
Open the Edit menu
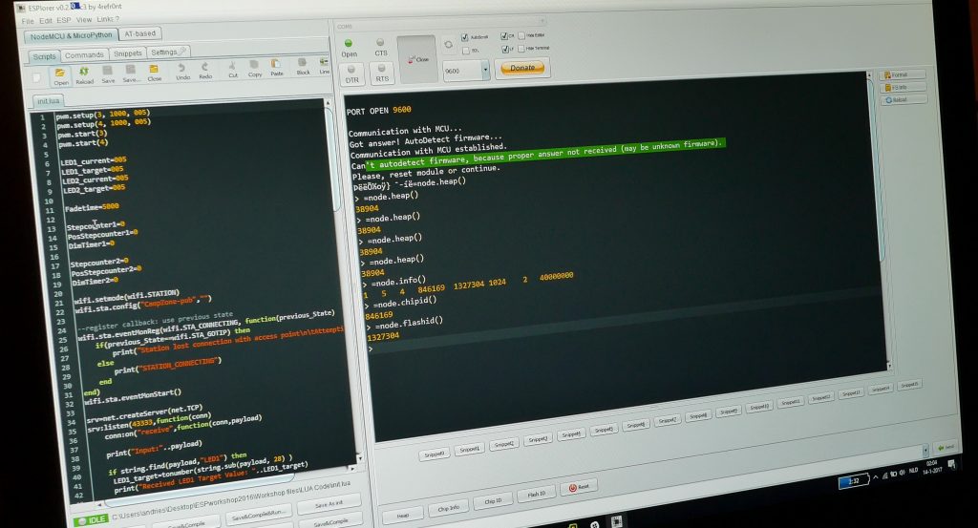coord(46,21)
